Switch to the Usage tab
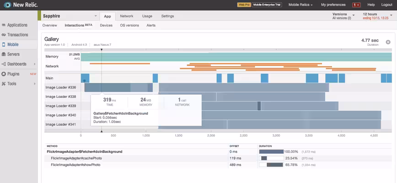The width and height of the screenshot is (397, 183). (x=147, y=16)
